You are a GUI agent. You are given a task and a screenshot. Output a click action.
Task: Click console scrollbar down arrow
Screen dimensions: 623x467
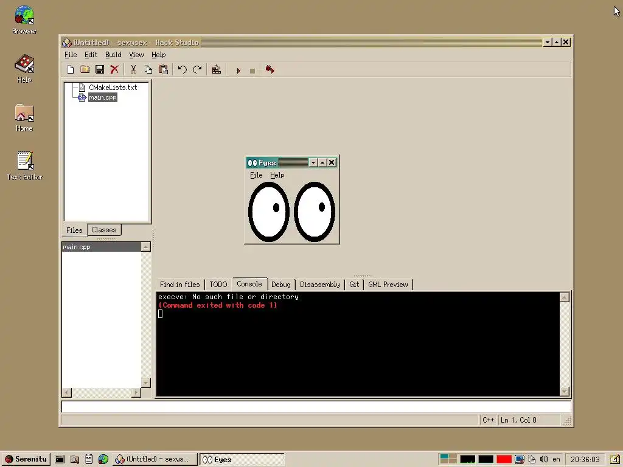[x=564, y=391]
